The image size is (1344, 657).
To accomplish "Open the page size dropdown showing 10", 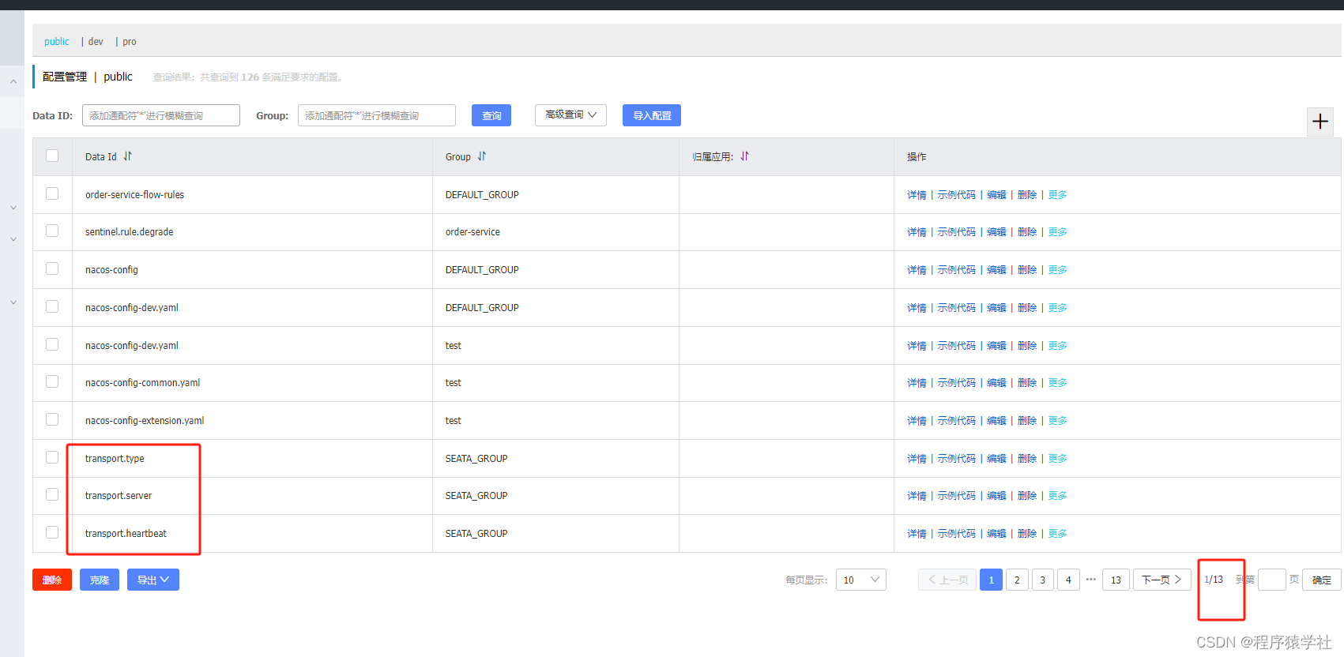I will 860,580.
